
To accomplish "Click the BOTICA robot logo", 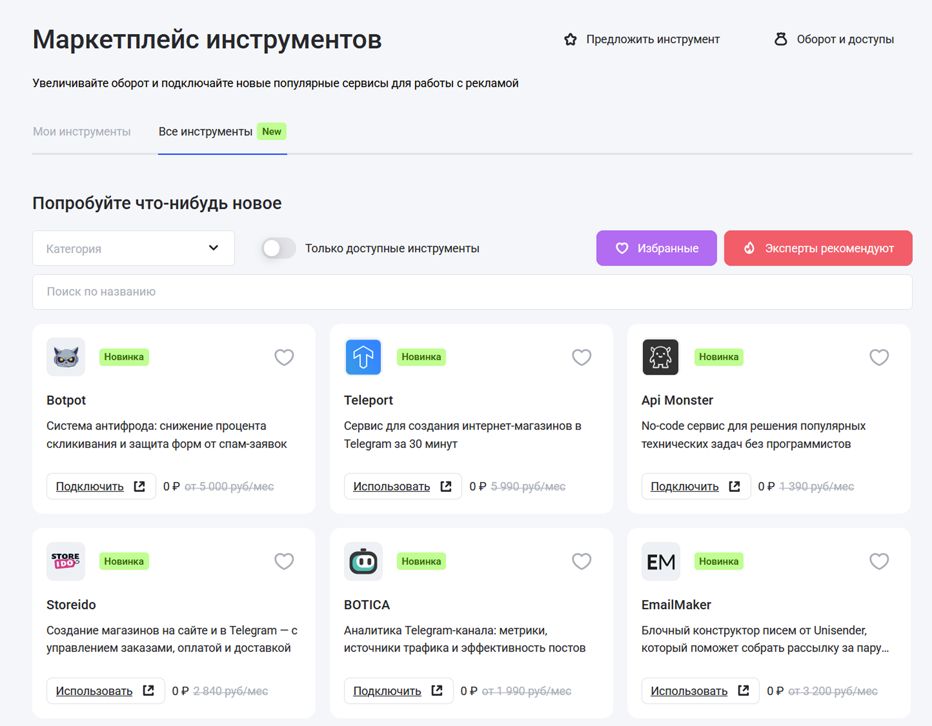I will click(363, 561).
